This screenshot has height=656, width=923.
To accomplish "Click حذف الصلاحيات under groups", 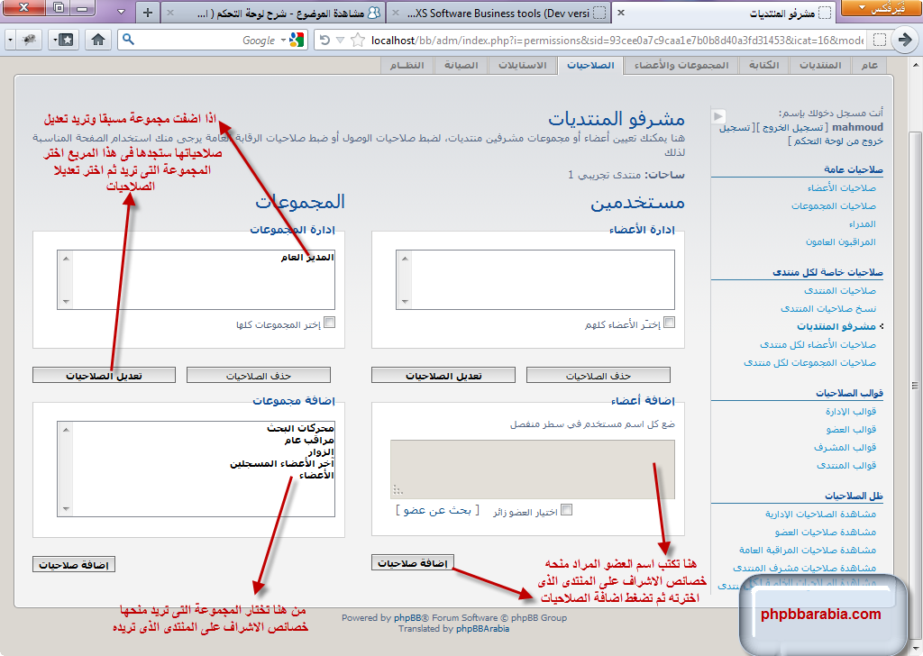I will click(259, 376).
